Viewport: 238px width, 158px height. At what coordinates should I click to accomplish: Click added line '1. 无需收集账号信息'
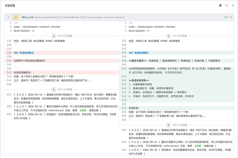click(x=140, y=84)
